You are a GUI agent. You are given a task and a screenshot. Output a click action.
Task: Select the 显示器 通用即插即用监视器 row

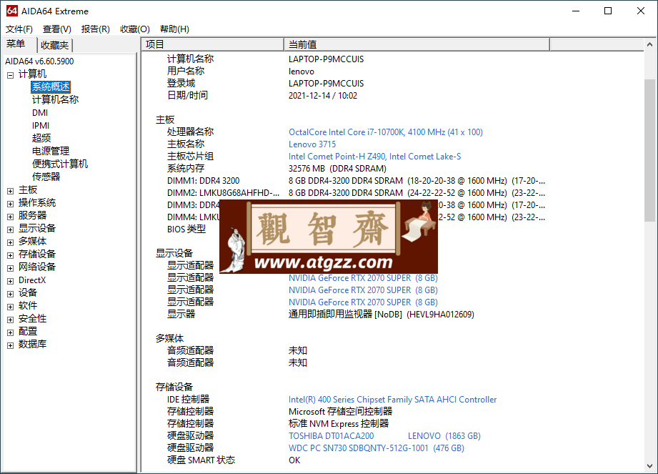coord(321,315)
